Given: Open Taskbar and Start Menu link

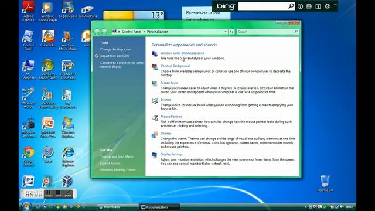Looking at the screenshot, I should tap(117, 156).
